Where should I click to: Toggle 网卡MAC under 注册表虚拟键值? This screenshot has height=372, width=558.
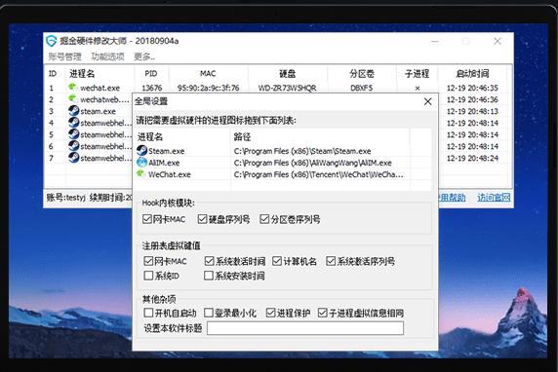(148, 261)
